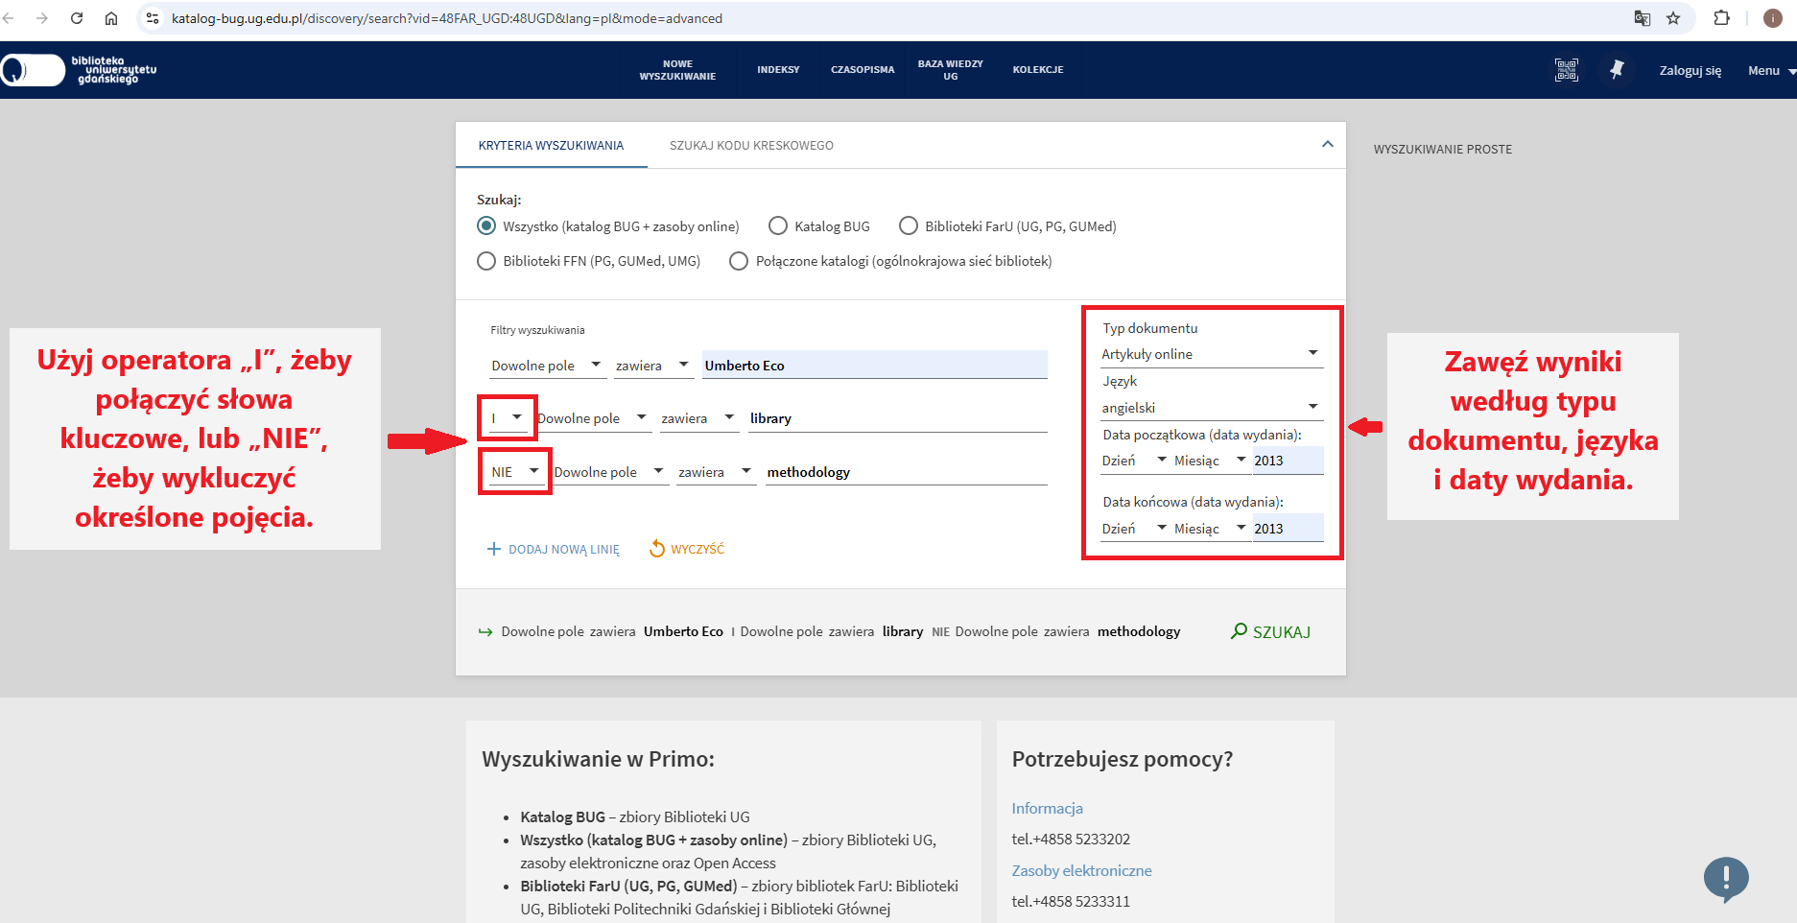Collapse search criteria panel with chevron
Image resolution: width=1797 pixels, height=923 pixels.
pyautogui.click(x=1327, y=145)
